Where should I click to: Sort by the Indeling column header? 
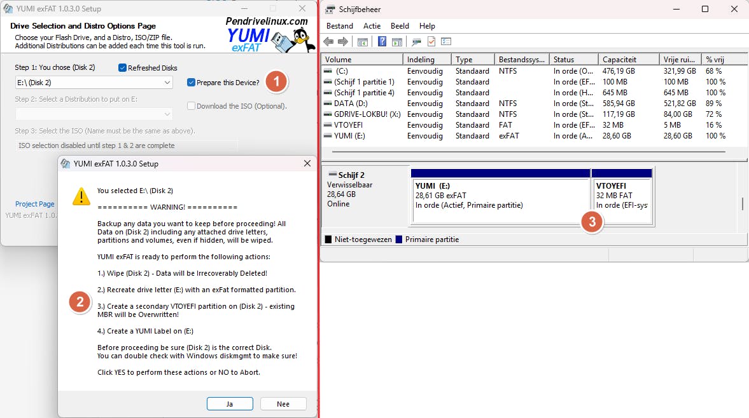tap(427, 59)
